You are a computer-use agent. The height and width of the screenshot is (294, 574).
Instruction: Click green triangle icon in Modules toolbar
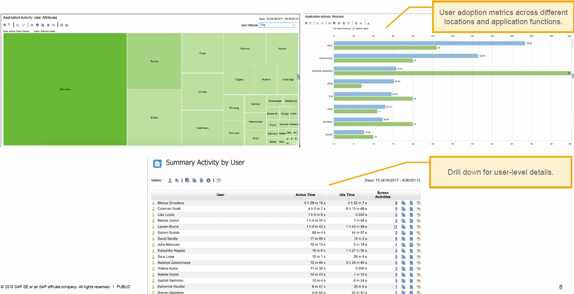(x=368, y=23)
